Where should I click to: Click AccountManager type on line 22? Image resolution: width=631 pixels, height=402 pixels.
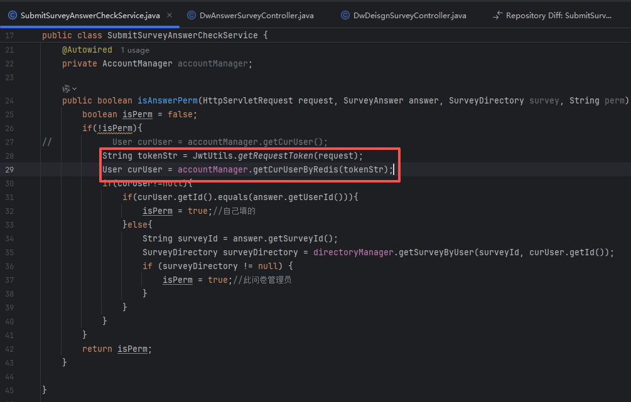coord(138,63)
